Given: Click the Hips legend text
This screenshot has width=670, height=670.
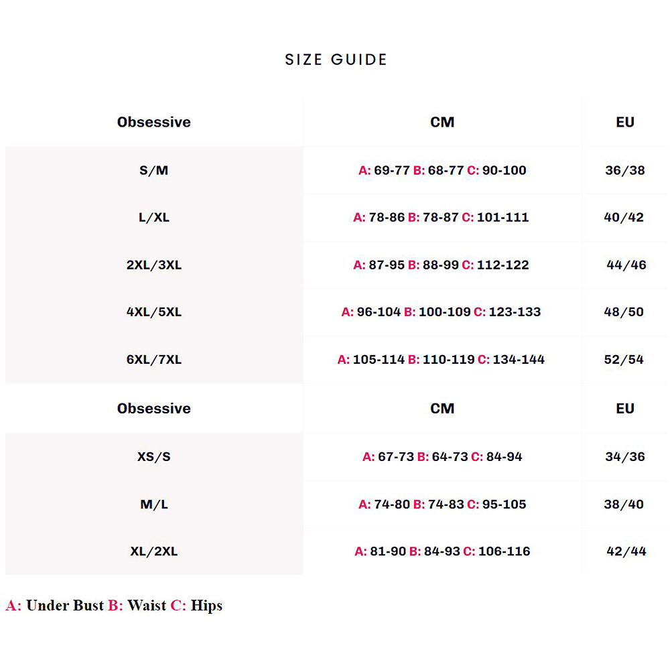Looking at the screenshot, I should (x=206, y=606).
